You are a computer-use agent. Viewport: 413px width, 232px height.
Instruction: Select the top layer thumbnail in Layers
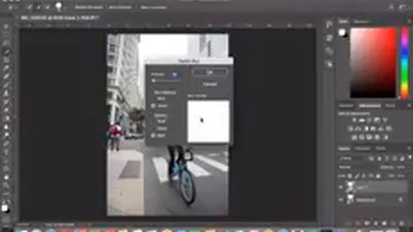[350, 187]
